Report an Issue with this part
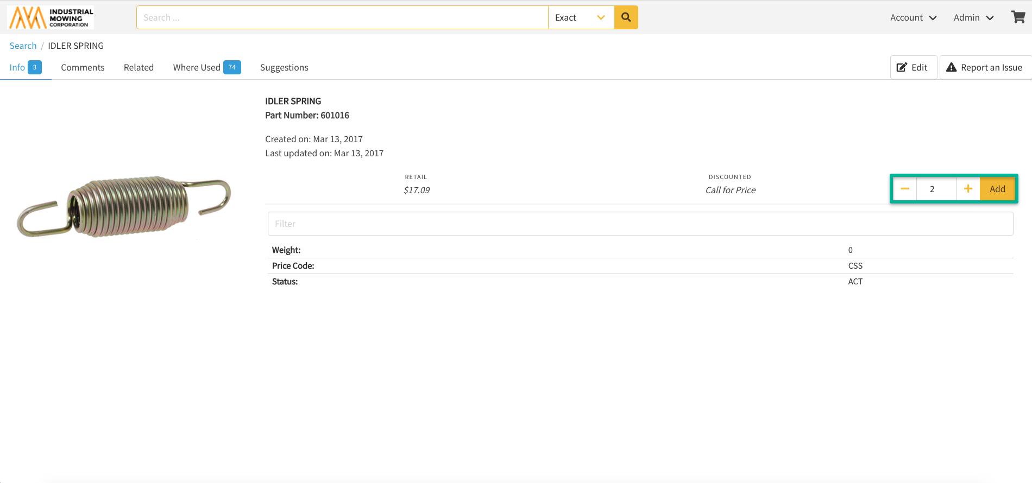 (985, 67)
